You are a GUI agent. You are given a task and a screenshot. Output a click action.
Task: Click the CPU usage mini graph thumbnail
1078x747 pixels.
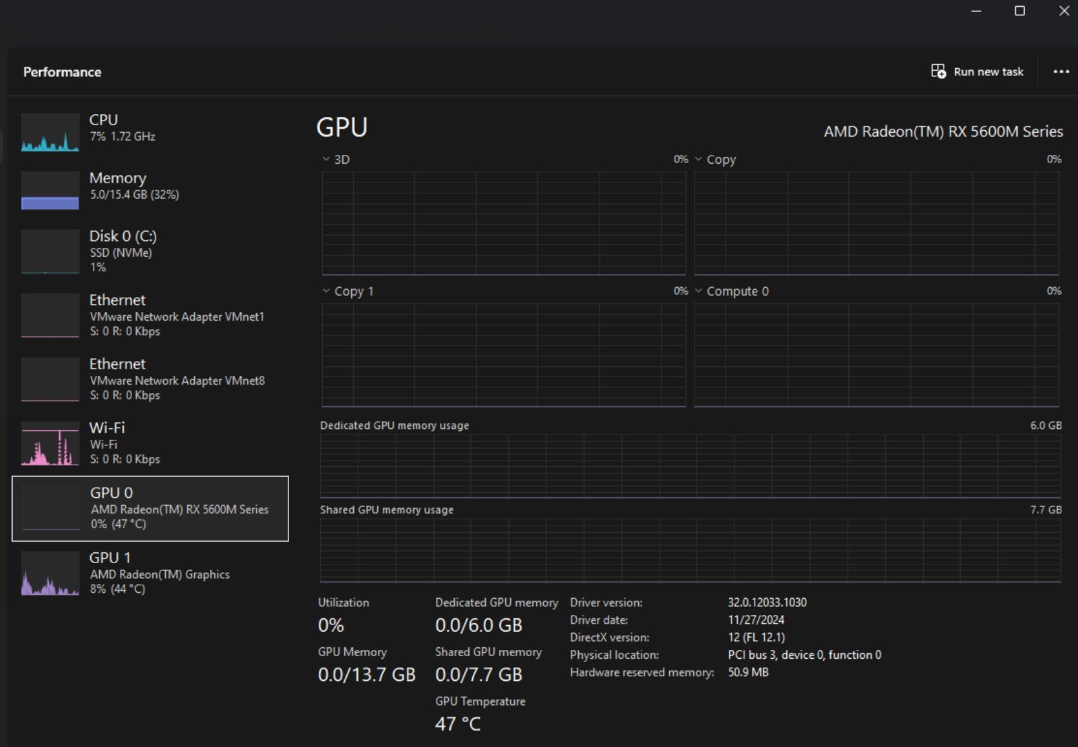point(50,132)
